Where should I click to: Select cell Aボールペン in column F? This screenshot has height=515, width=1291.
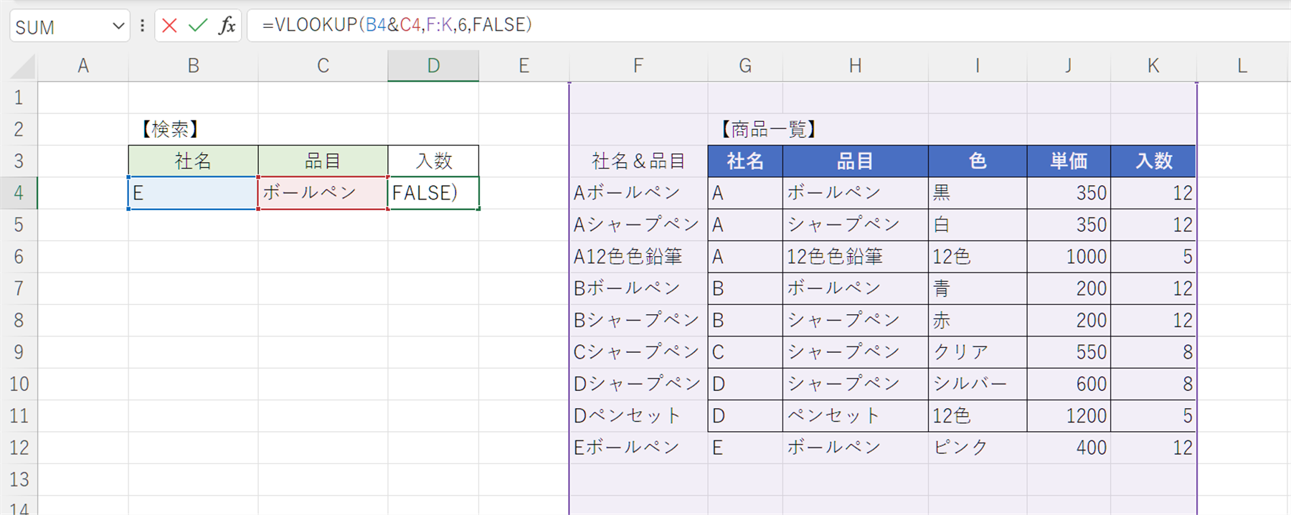(x=638, y=193)
